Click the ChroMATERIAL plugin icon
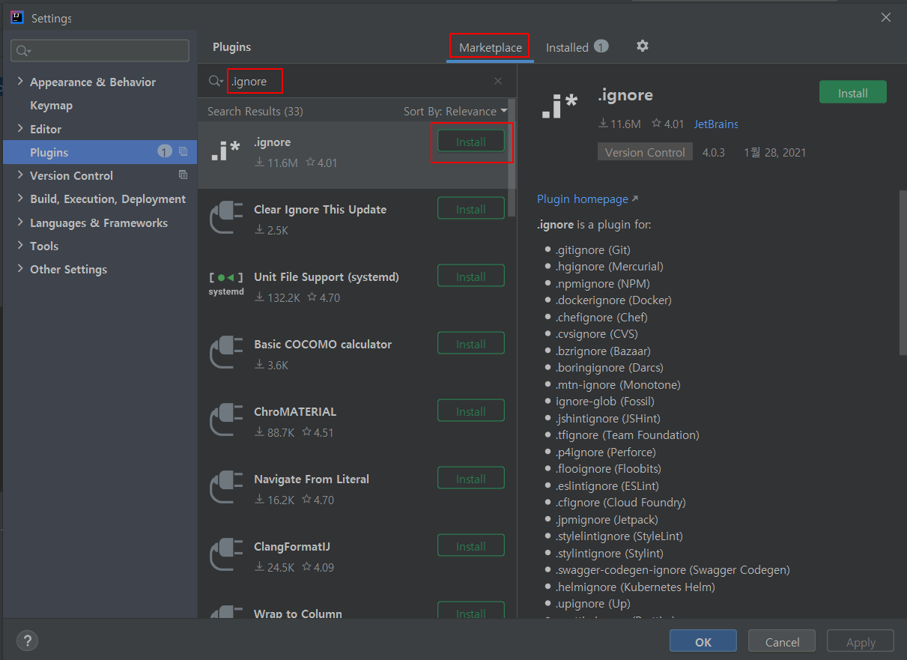The width and height of the screenshot is (907, 660). [225, 421]
